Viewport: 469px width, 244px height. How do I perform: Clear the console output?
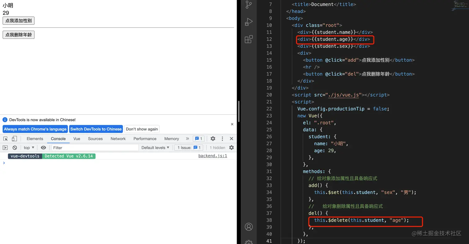click(15, 148)
